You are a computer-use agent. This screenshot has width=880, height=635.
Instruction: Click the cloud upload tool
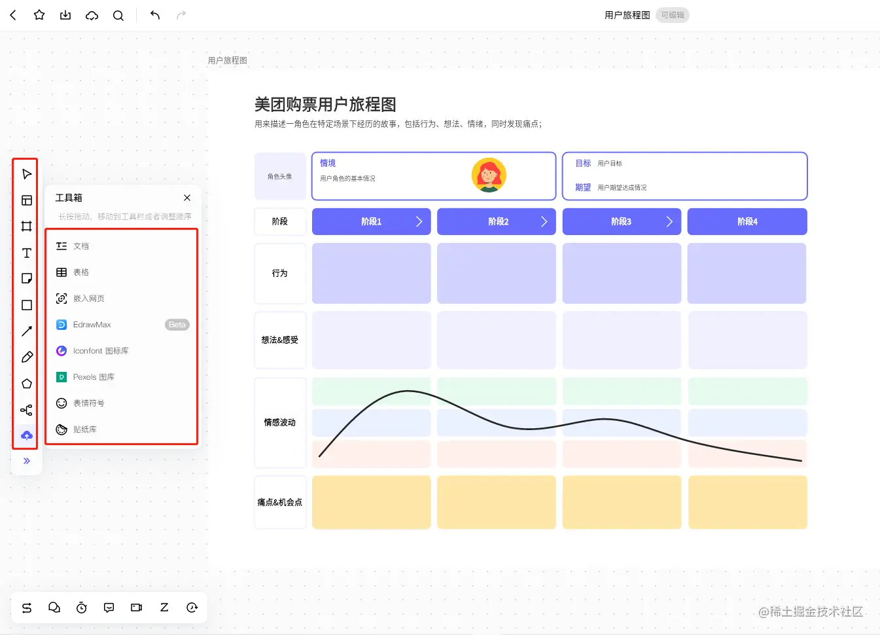click(27, 435)
